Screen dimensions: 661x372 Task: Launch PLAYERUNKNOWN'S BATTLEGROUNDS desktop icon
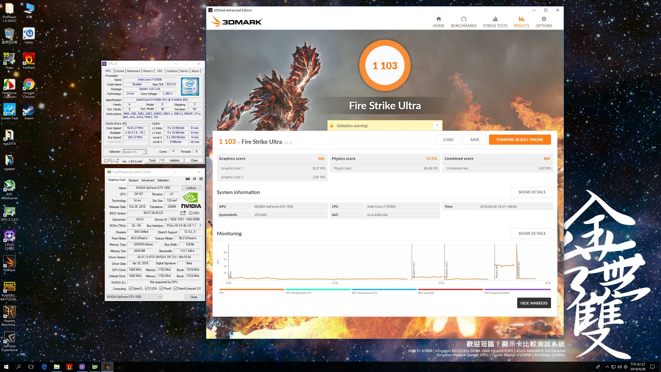point(10,291)
